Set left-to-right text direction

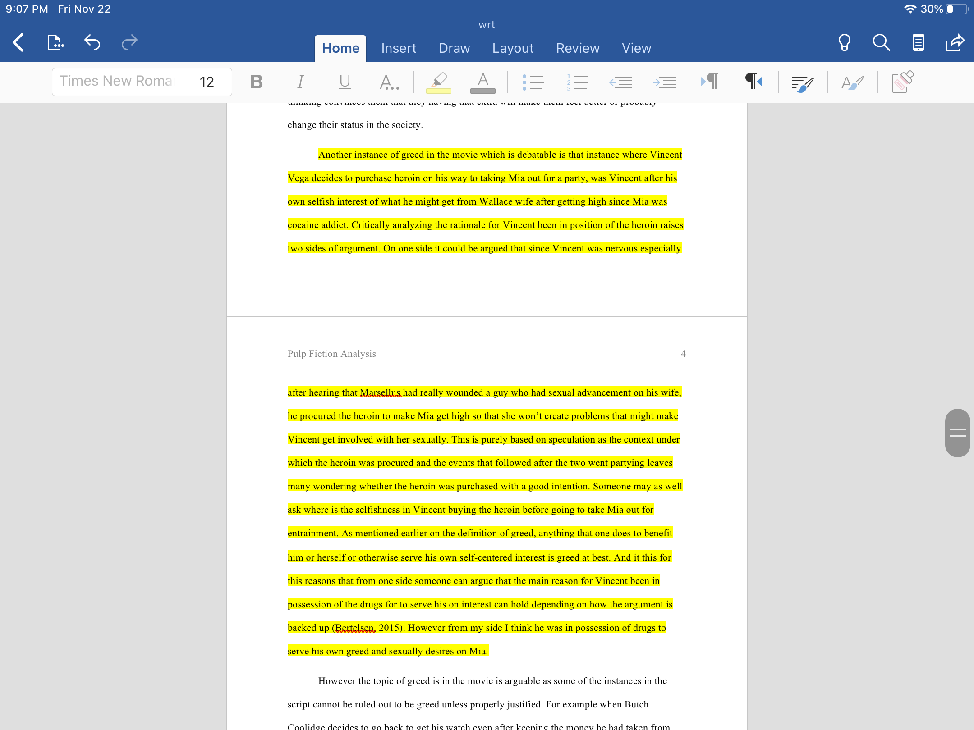709,82
